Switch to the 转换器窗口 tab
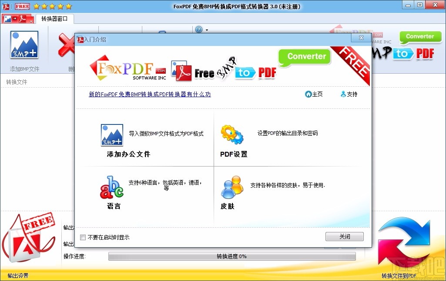Image resolution: width=446 pixels, height=281 pixels. coord(55,19)
